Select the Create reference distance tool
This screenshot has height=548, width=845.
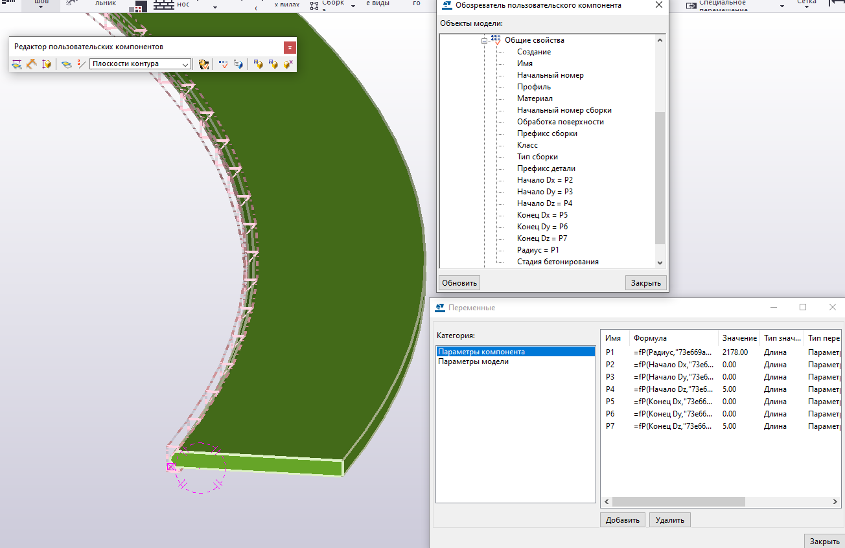point(32,64)
